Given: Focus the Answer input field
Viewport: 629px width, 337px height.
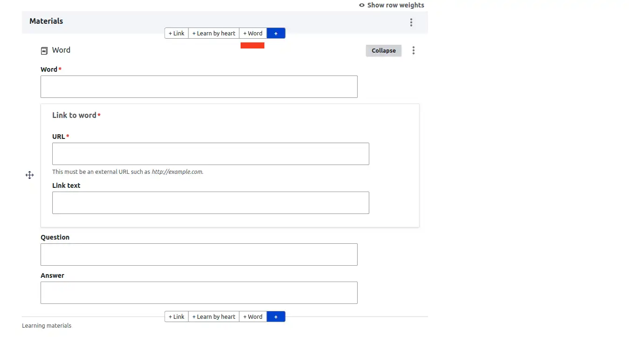Looking at the screenshot, I should [199, 293].
